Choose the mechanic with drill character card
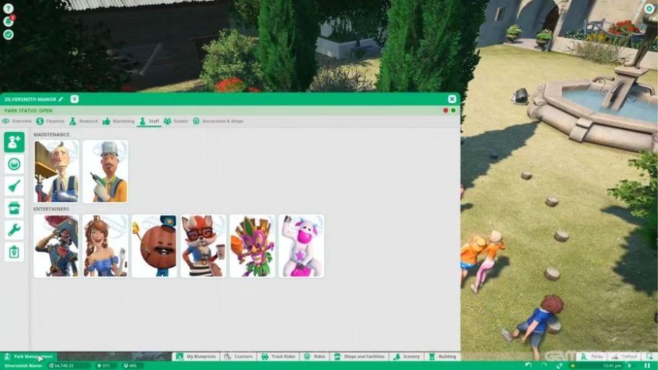This screenshot has width=658, height=370. 106,171
